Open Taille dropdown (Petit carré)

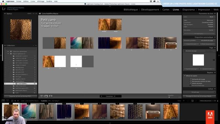(211, 20)
